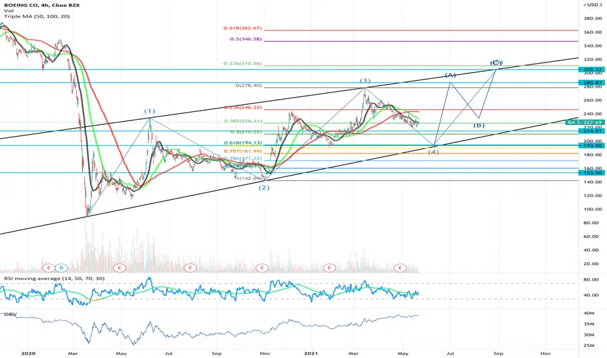Click the Elliott wave (1) label
Screen dimensions: 607x358
[150, 111]
